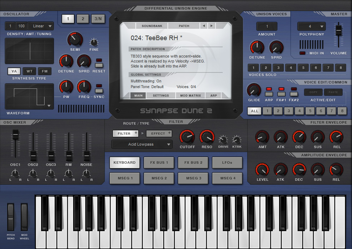The width and height of the screenshot is (352, 249).
Task: Click the master VOLUME slider
Action: pyautogui.click(x=338, y=31)
